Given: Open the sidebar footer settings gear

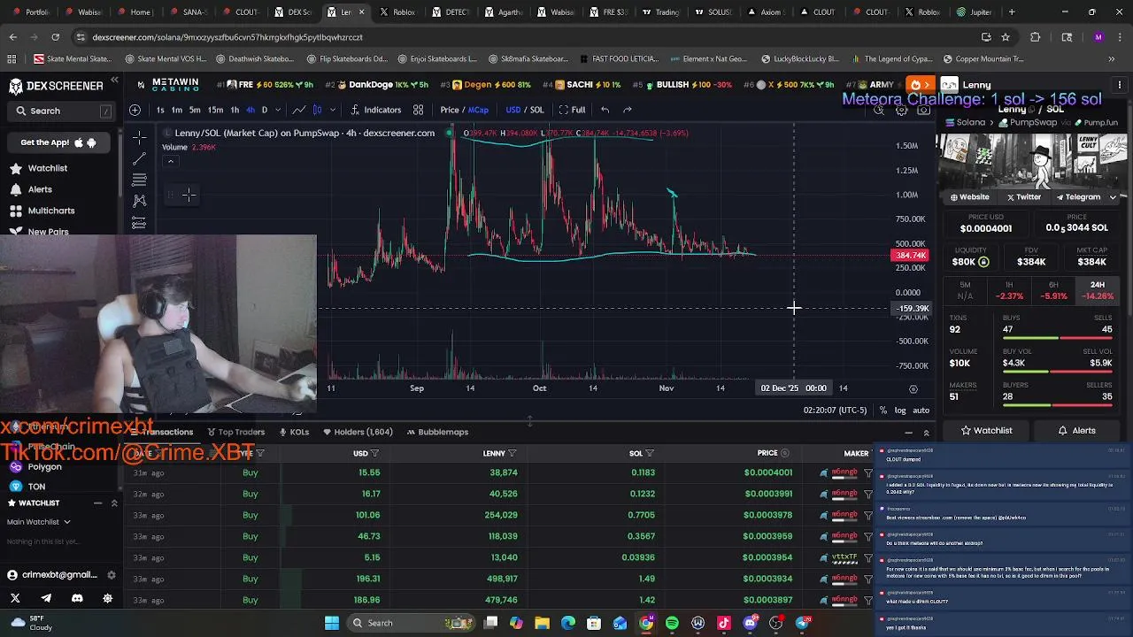Looking at the screenshot, I should 108,598.
